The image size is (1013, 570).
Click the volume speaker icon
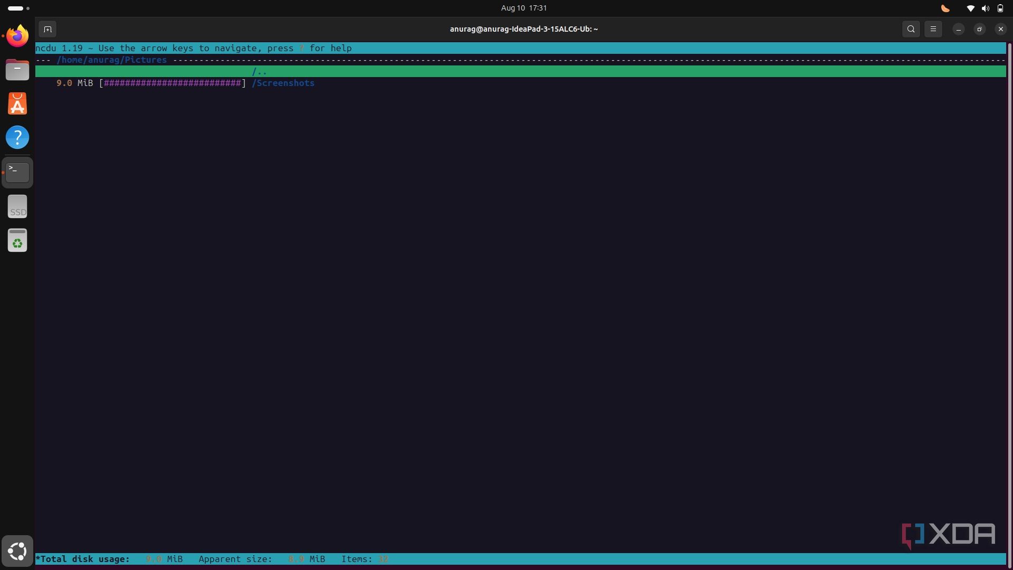(985, 8)
